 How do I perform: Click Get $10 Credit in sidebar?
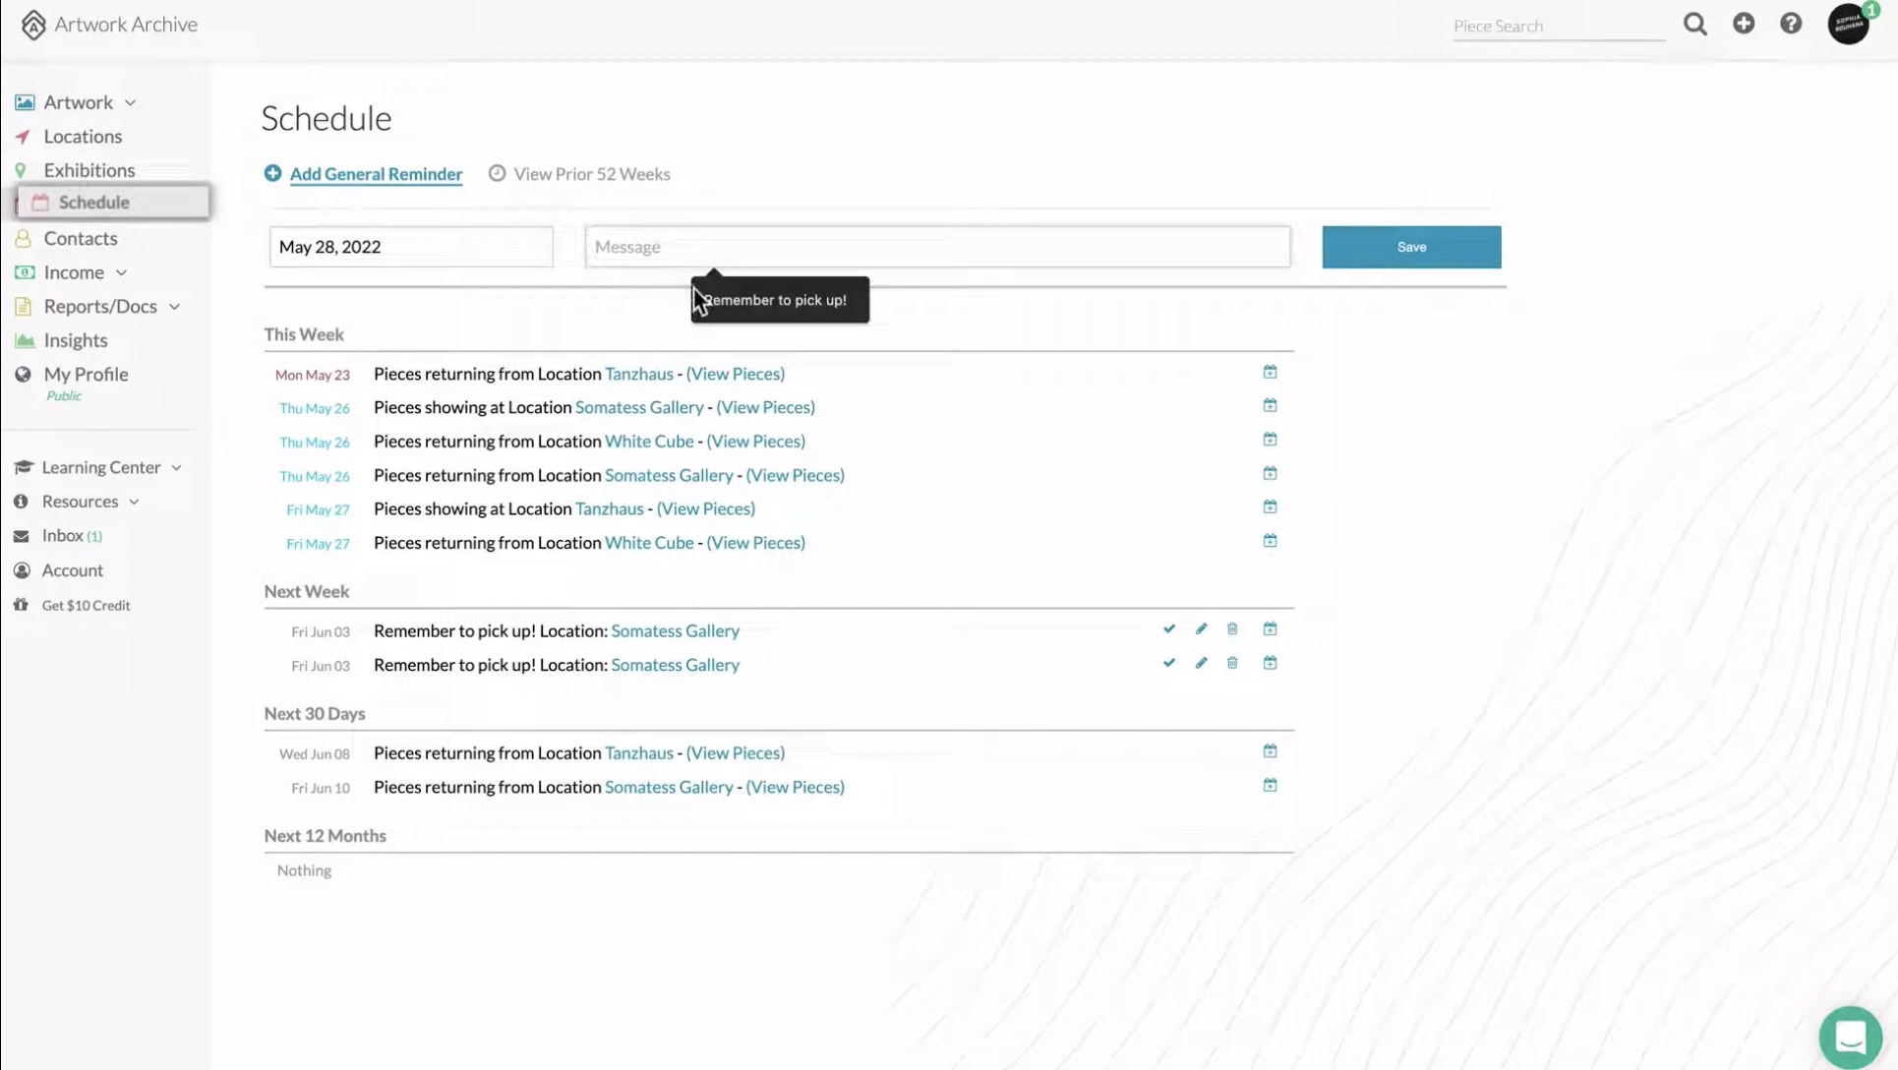pyautogui.click(x=86, y=606)
